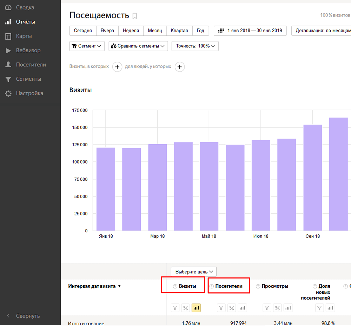
Task: Toggle the chart icon under Посетители
Action: tap(242, 308)
